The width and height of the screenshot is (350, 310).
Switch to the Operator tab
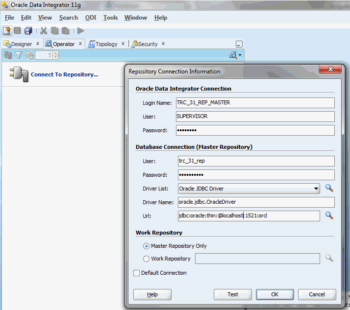tap(64, 44)
